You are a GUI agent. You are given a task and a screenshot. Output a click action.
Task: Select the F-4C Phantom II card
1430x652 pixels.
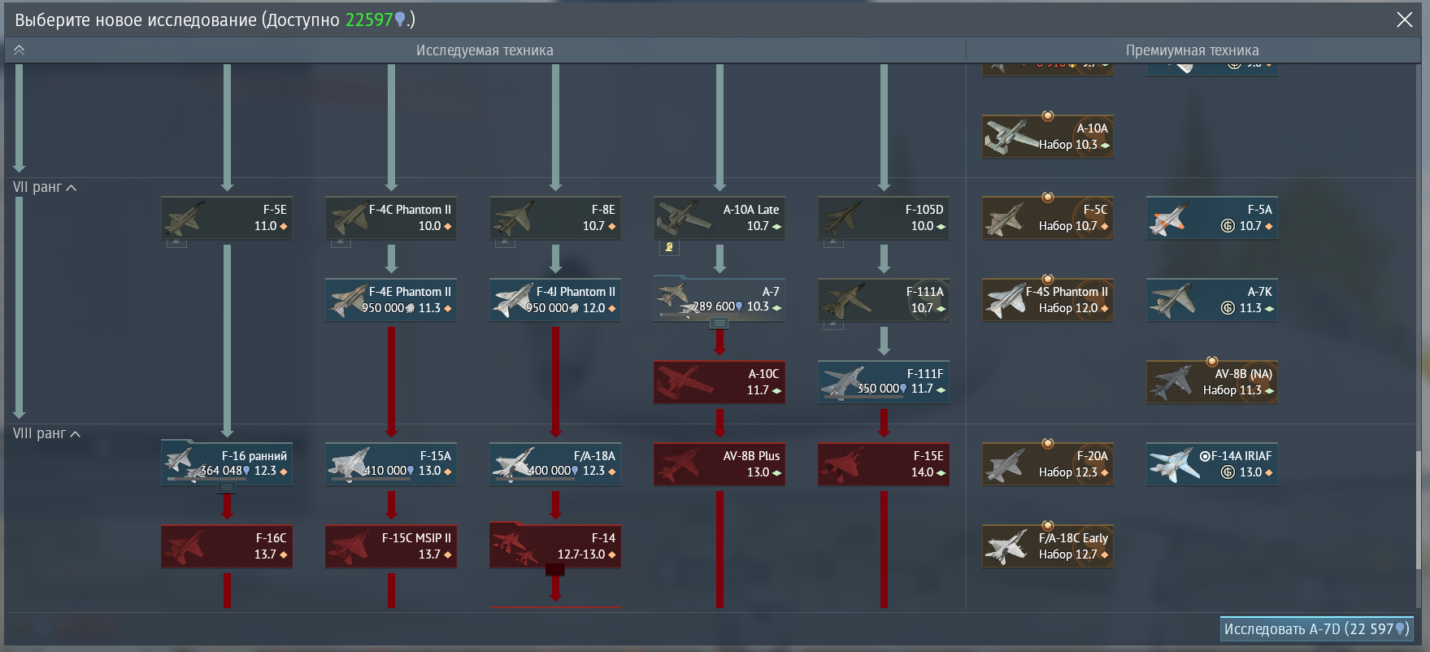[391, 218]
